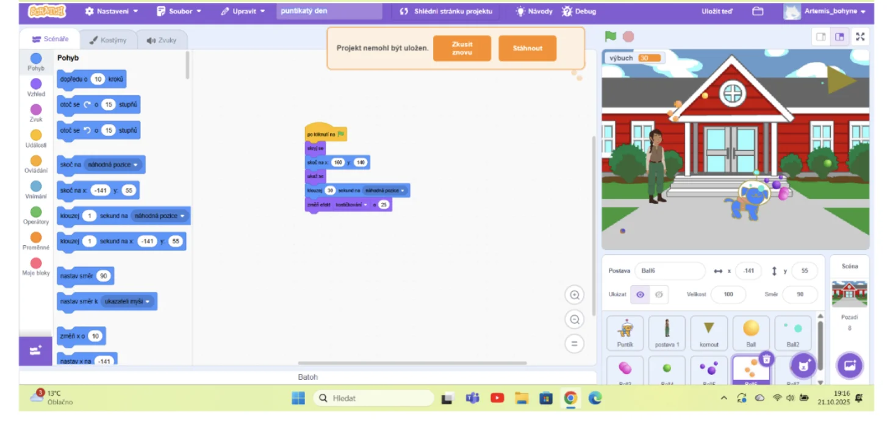
Task: Enter fullscreen stage mode
Action: [x=860, y=37]
